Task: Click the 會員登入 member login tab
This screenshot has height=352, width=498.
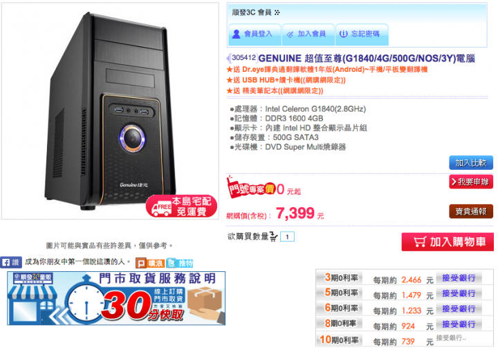Action: (x=255, y=34)
